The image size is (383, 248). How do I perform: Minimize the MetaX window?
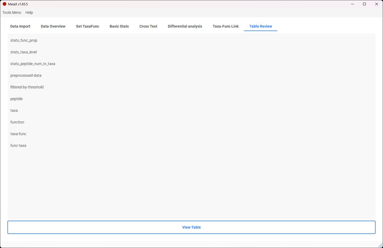(x=352, y=4)
